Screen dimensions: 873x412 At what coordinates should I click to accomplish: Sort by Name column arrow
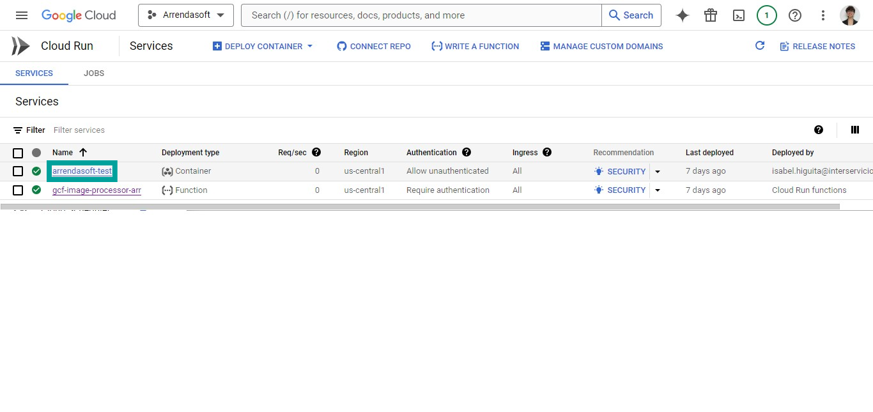(83, 153)
